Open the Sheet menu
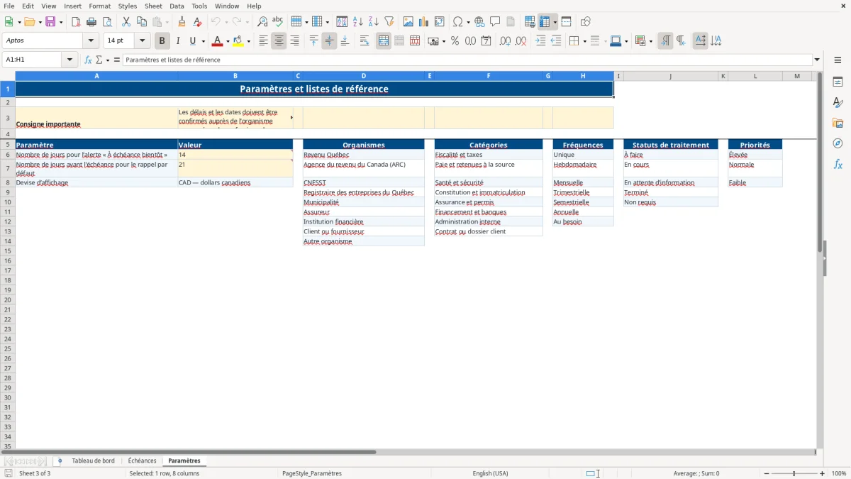This screenshot has width=851, height=479. (153, 6)
